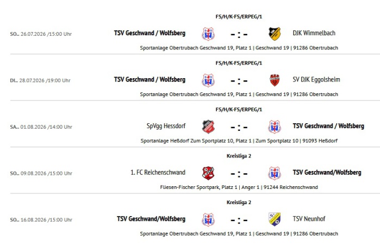Open TSV Geschwand / Wolfsberg in 28.07.2026 match

149,80
